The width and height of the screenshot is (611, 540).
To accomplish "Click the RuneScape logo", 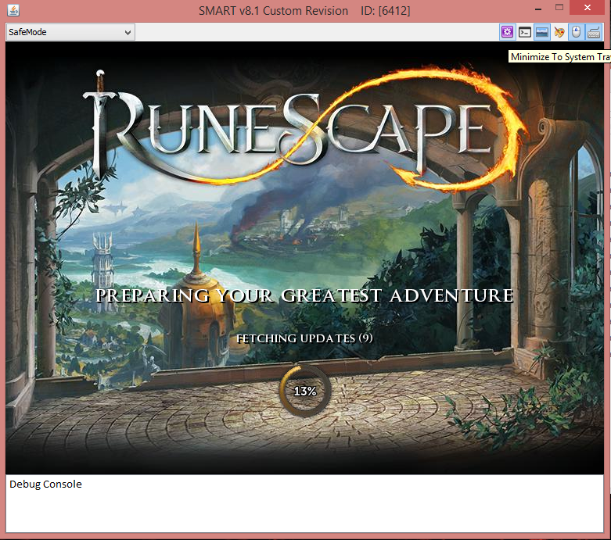I will 305,130.
